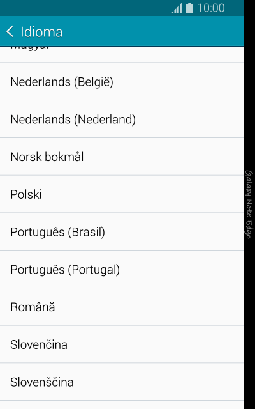Tap the black edge panel above Galaxy text
The height and width of the screenshot is (409, 255).
click(x=249, y=84)
